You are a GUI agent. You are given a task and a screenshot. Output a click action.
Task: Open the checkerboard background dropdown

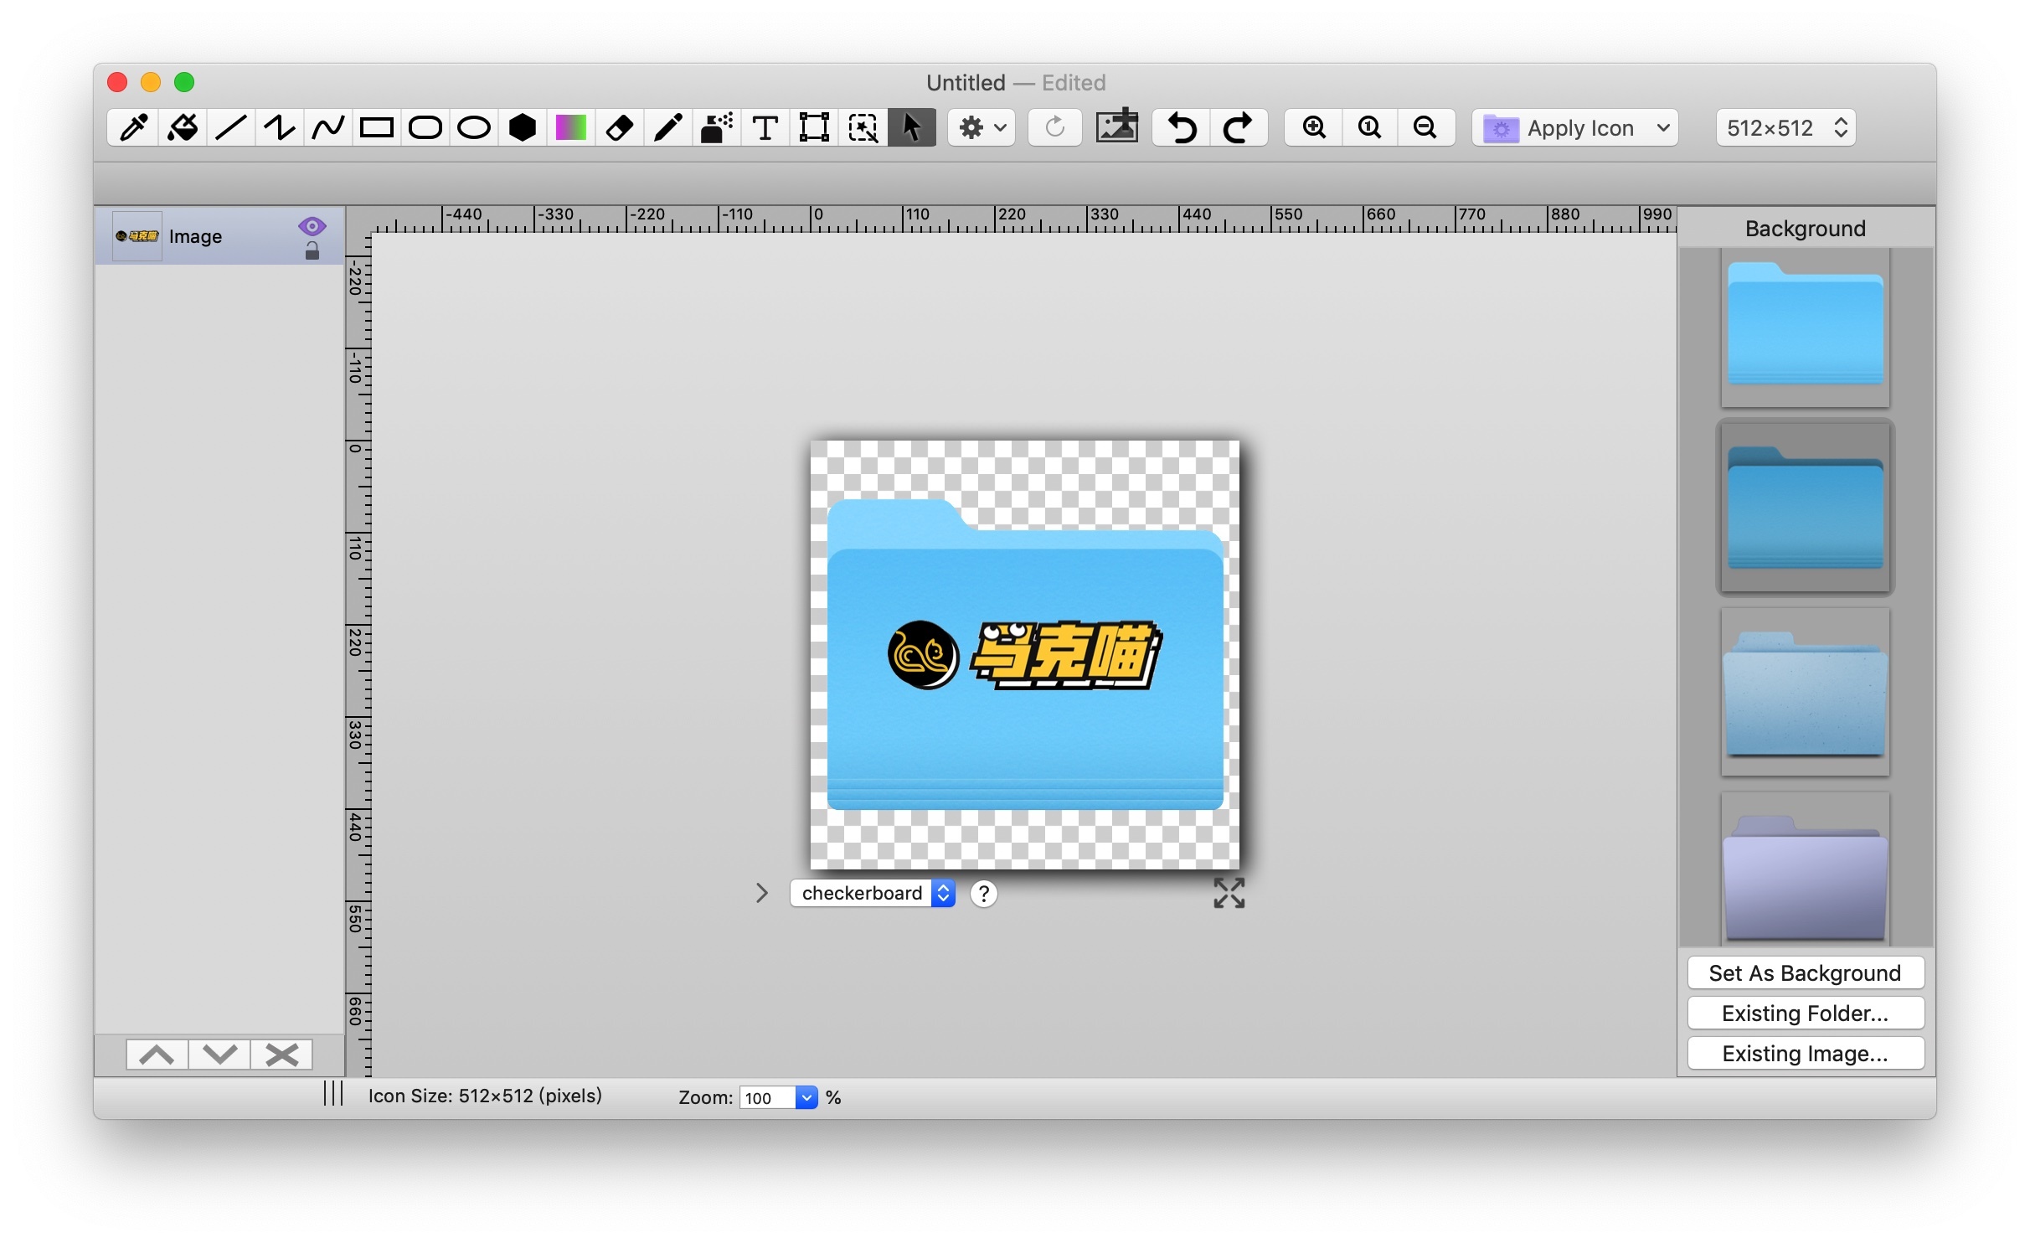point(873,894)
